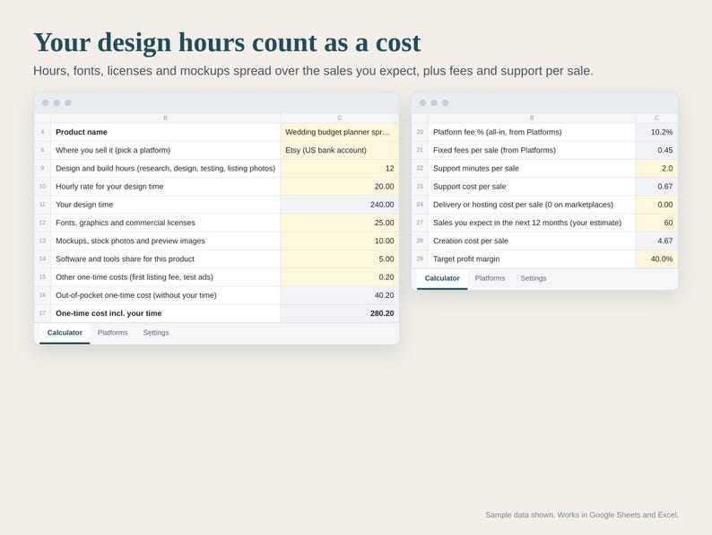712x535 pixels.
Task: Select 'Target profit margin' label
Action: pyautogui.click(x=532, y=259)
